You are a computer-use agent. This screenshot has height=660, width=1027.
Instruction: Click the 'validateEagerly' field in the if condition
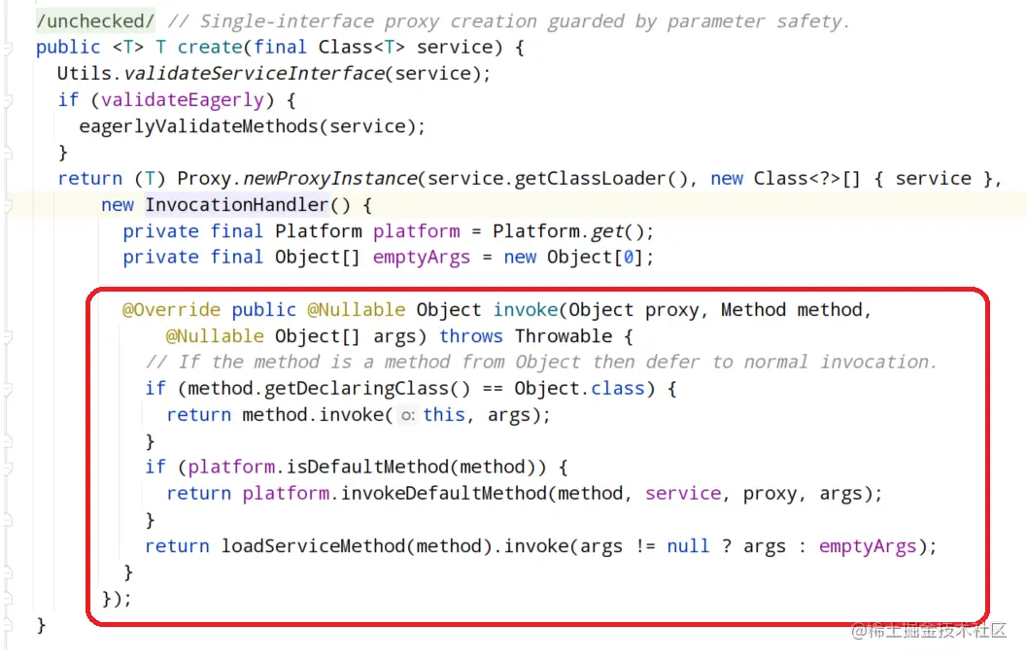click(x=182, y=100)
